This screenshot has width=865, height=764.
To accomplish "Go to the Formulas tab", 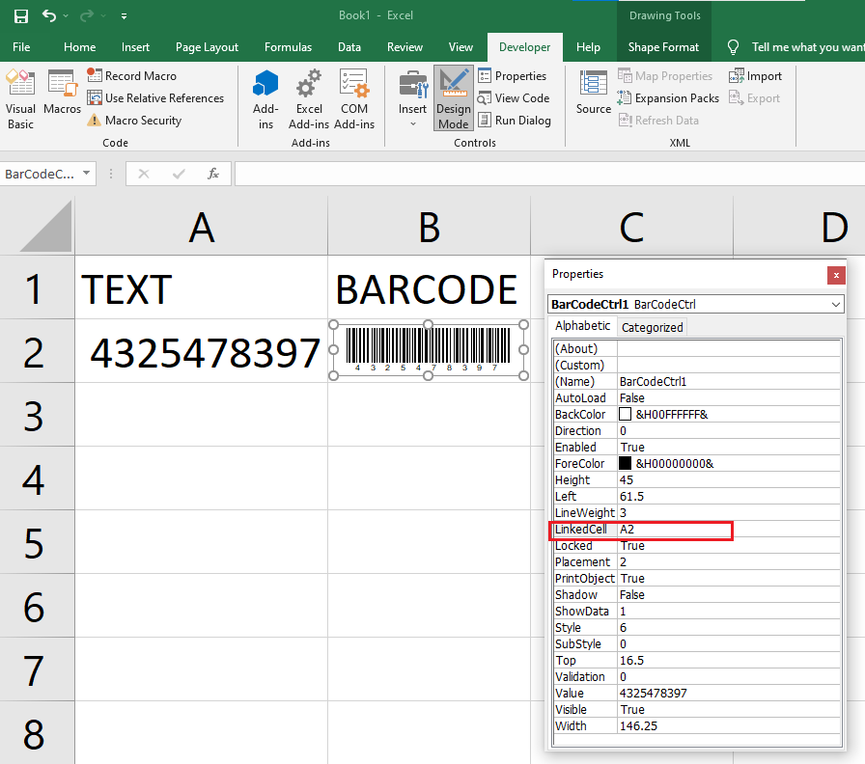I will (288, 47).
